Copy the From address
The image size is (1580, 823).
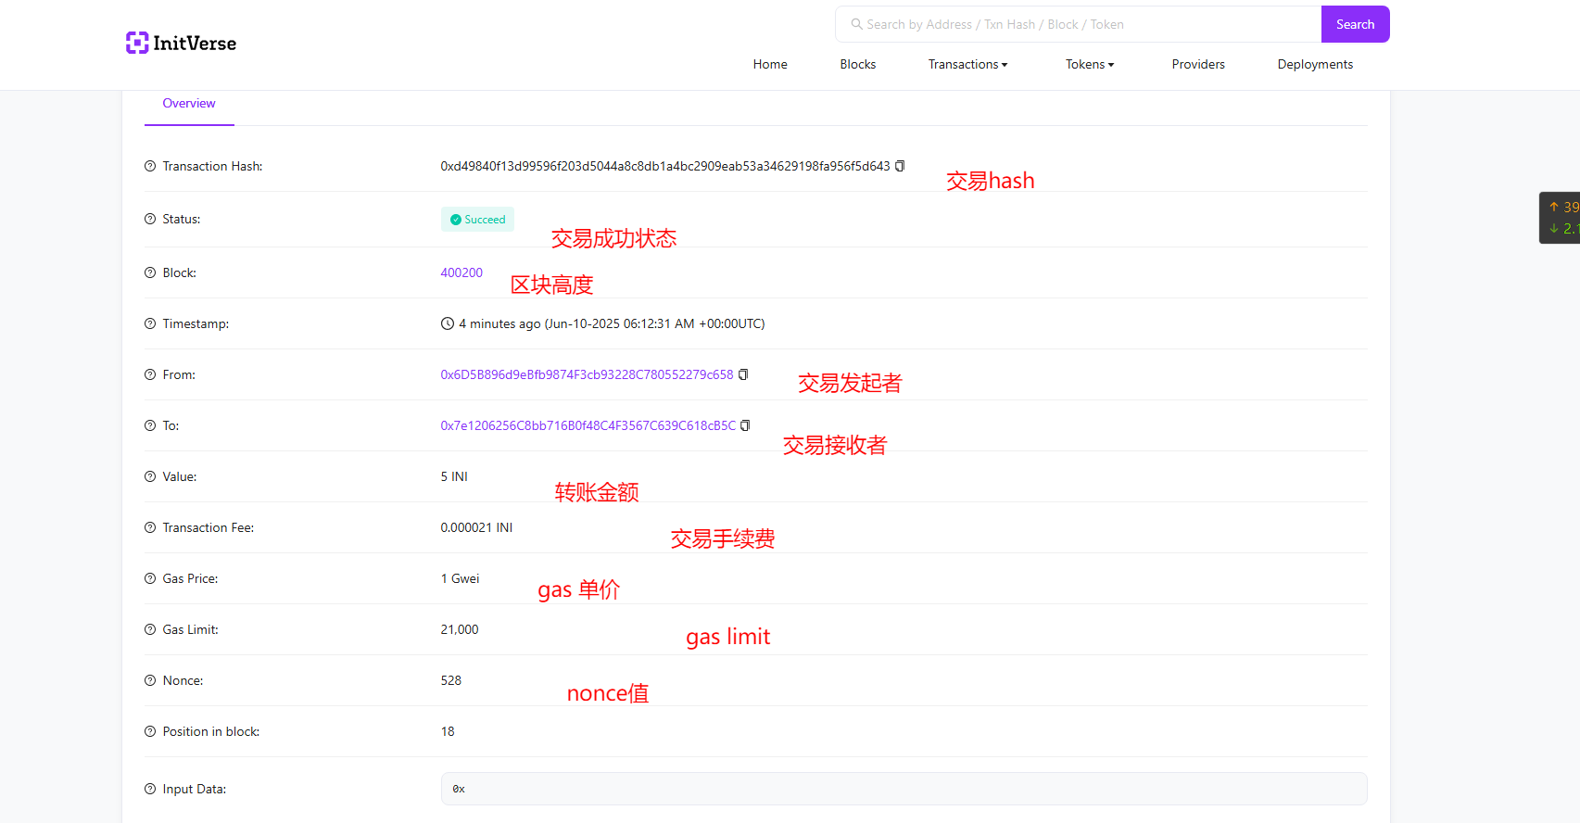tap(743, 374)
